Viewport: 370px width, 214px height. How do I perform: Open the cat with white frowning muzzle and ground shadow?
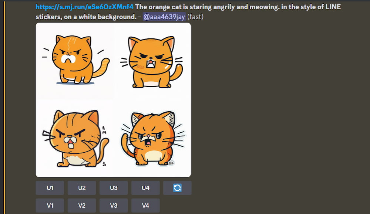coord(75,60)
